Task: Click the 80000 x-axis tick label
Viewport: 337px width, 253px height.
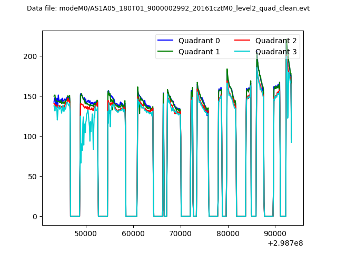Action: [229, 232]
